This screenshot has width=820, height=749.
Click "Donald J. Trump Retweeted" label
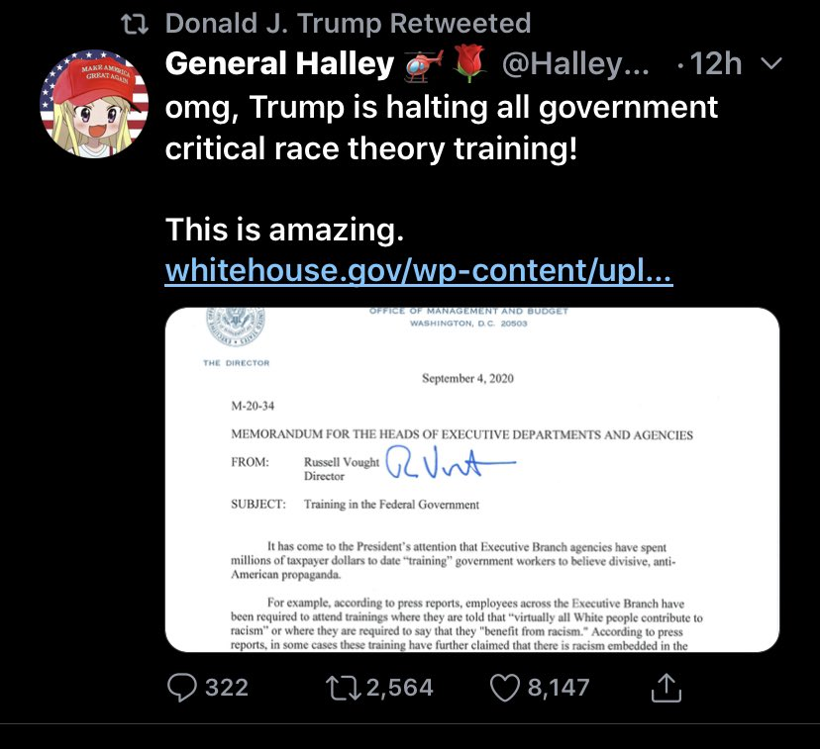348,24
